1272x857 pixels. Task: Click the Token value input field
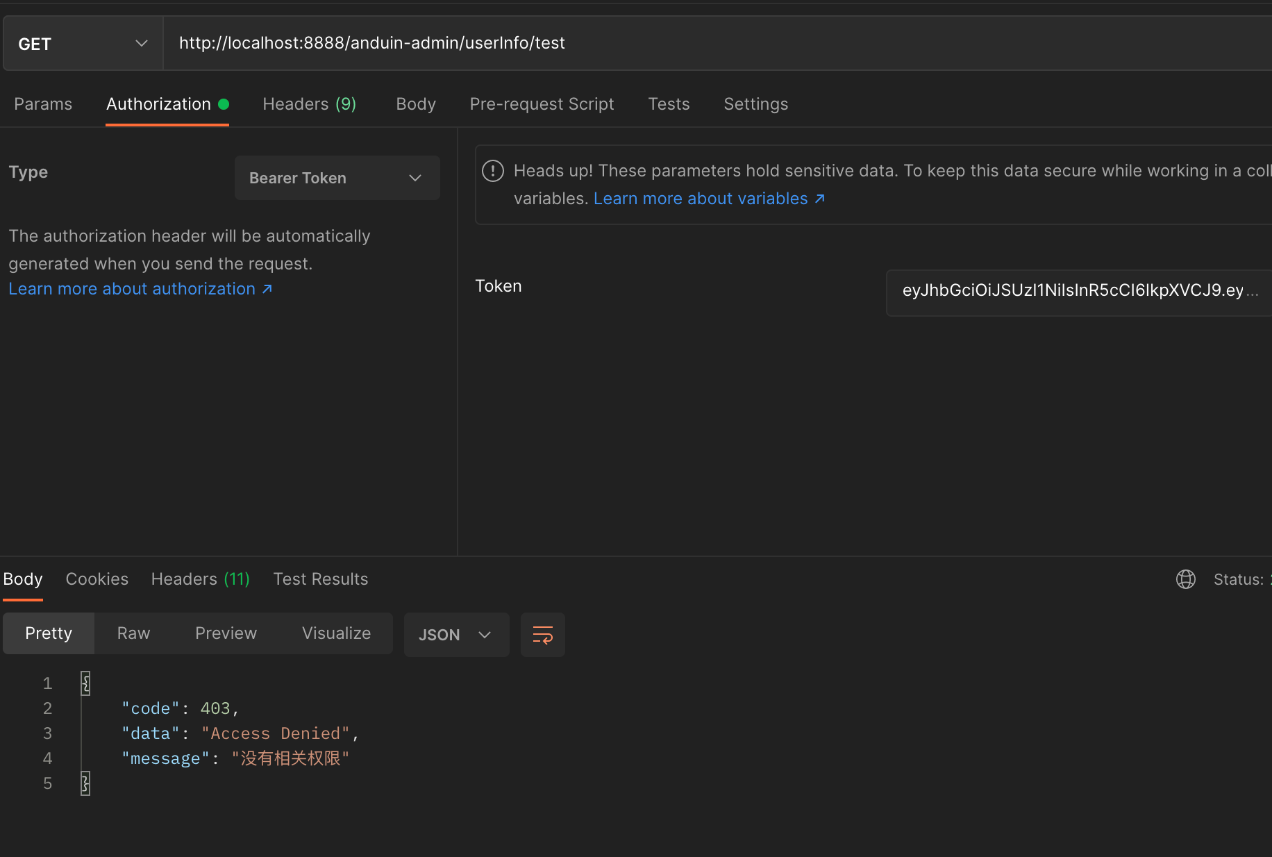coord(1079,292)
